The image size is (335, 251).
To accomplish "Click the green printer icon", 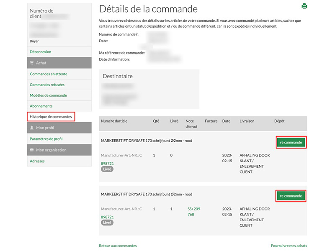I will pos(304,6).
